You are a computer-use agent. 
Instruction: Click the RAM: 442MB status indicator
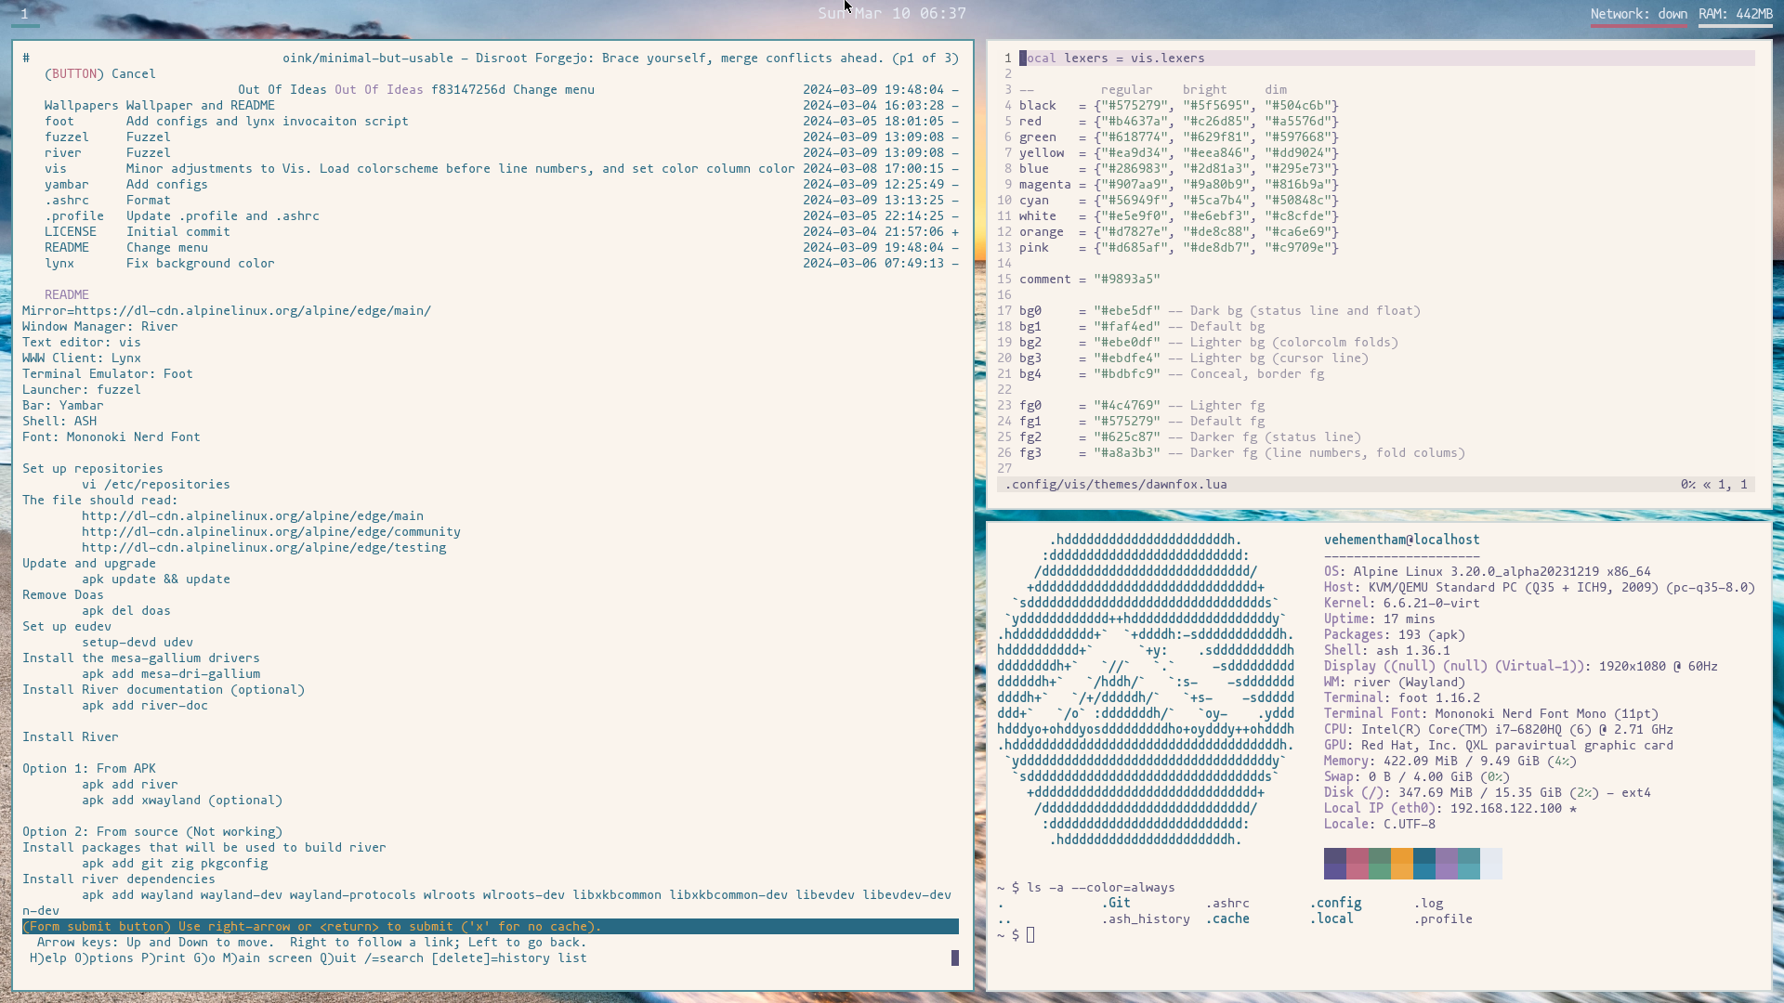(x=1736, y=14)
